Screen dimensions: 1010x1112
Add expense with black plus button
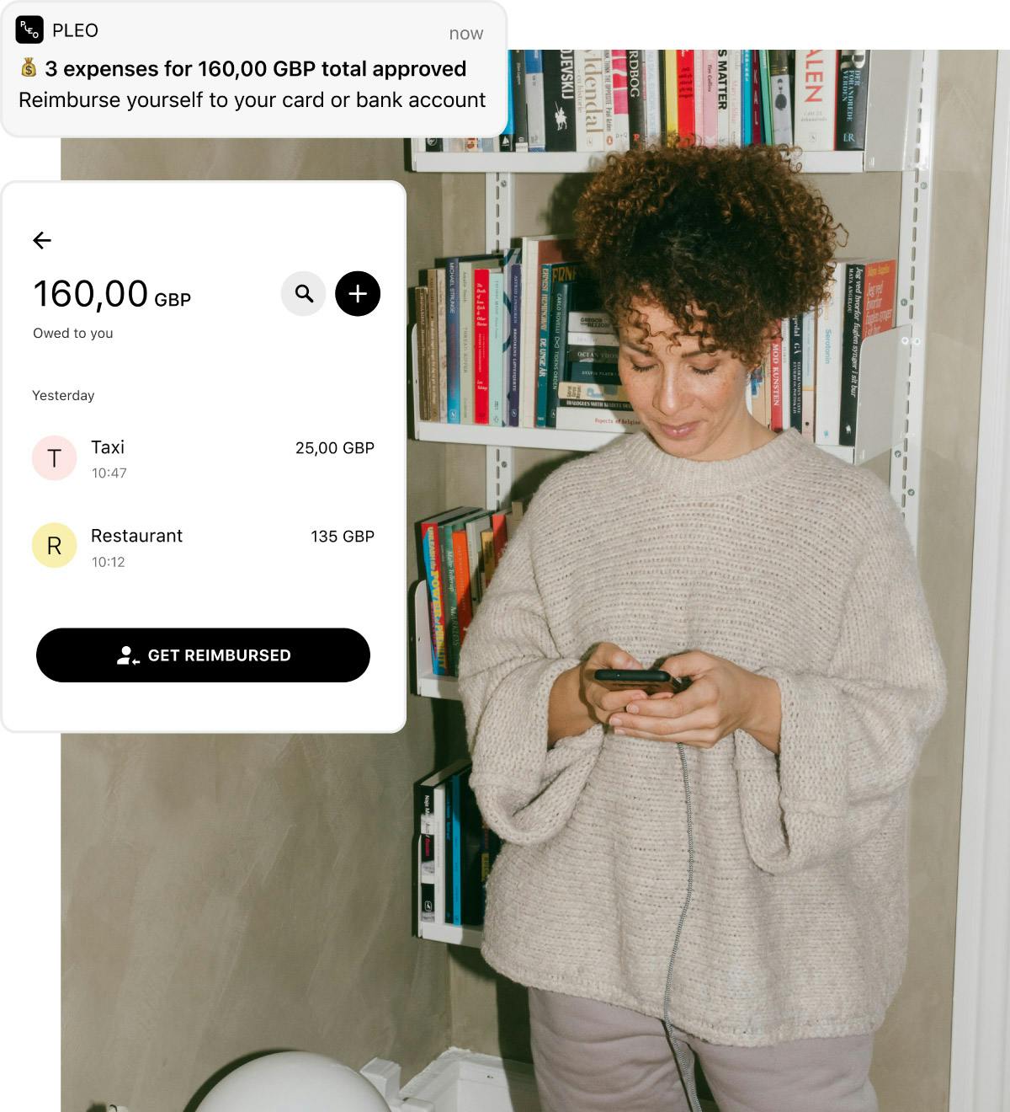358,293
